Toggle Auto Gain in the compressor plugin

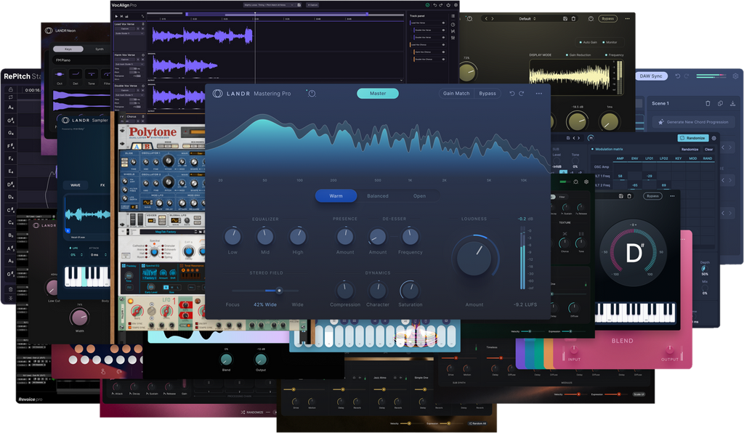coord(589,42)
